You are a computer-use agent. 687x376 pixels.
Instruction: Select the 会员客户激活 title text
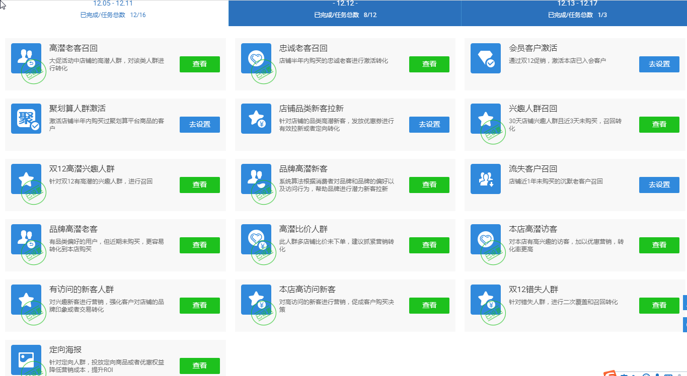pyautogui.click(x=533, y=48)
